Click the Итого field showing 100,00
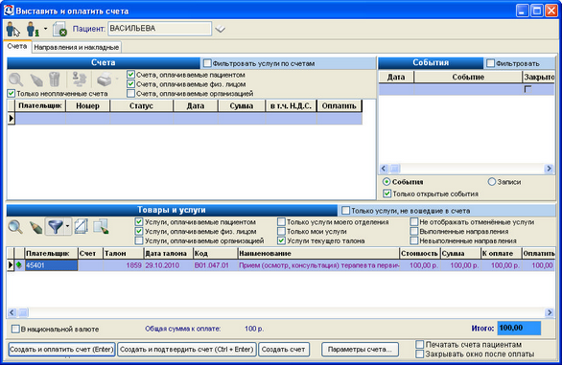This screenshot has width=562, height=365. point(519,328)
